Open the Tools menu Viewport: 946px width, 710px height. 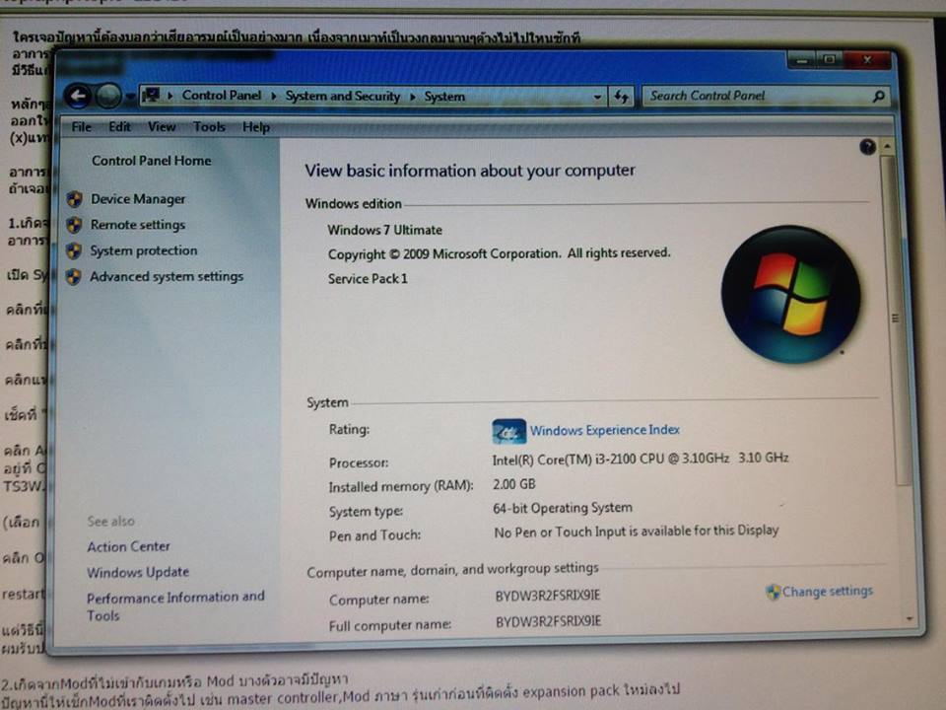(x=209, y=127)
